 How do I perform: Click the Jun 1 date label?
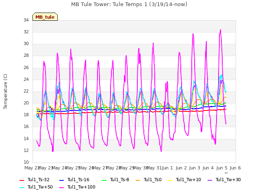(x=167, y=168)
